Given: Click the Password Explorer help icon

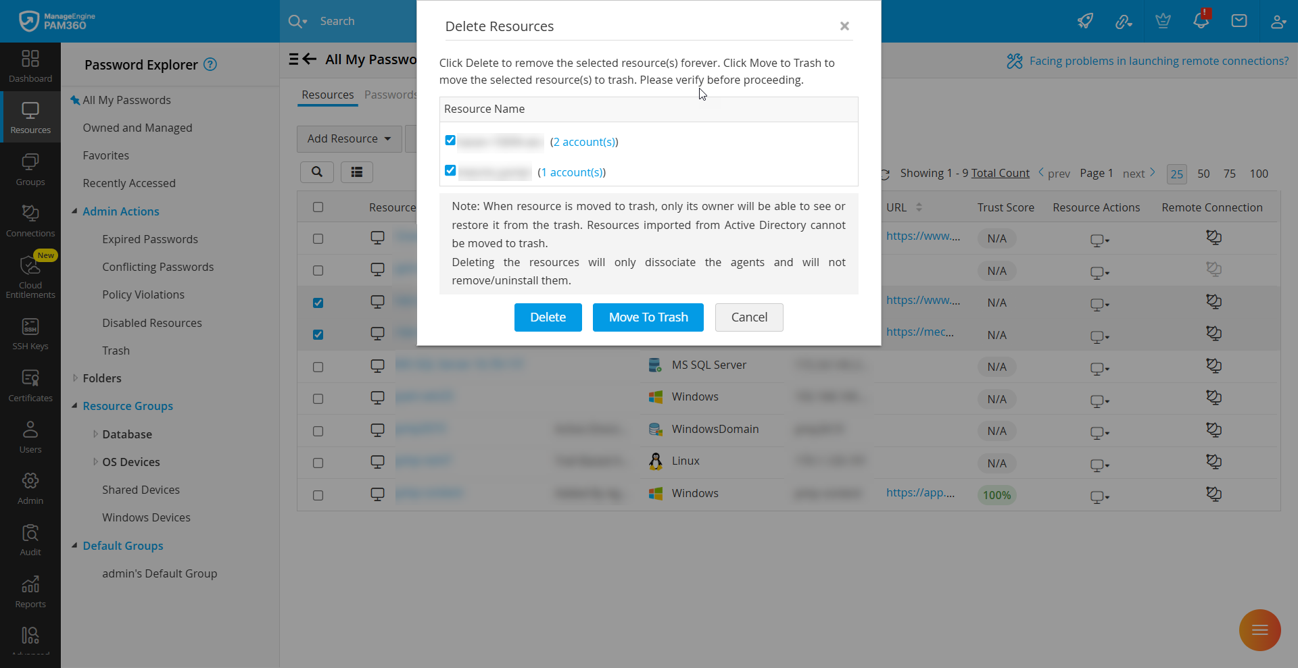Looking at the screenshot, I should (x=210, y=64).
